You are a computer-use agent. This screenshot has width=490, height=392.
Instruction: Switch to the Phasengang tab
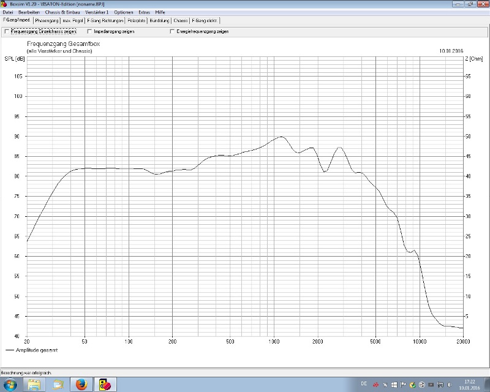(x=47, y=20)
